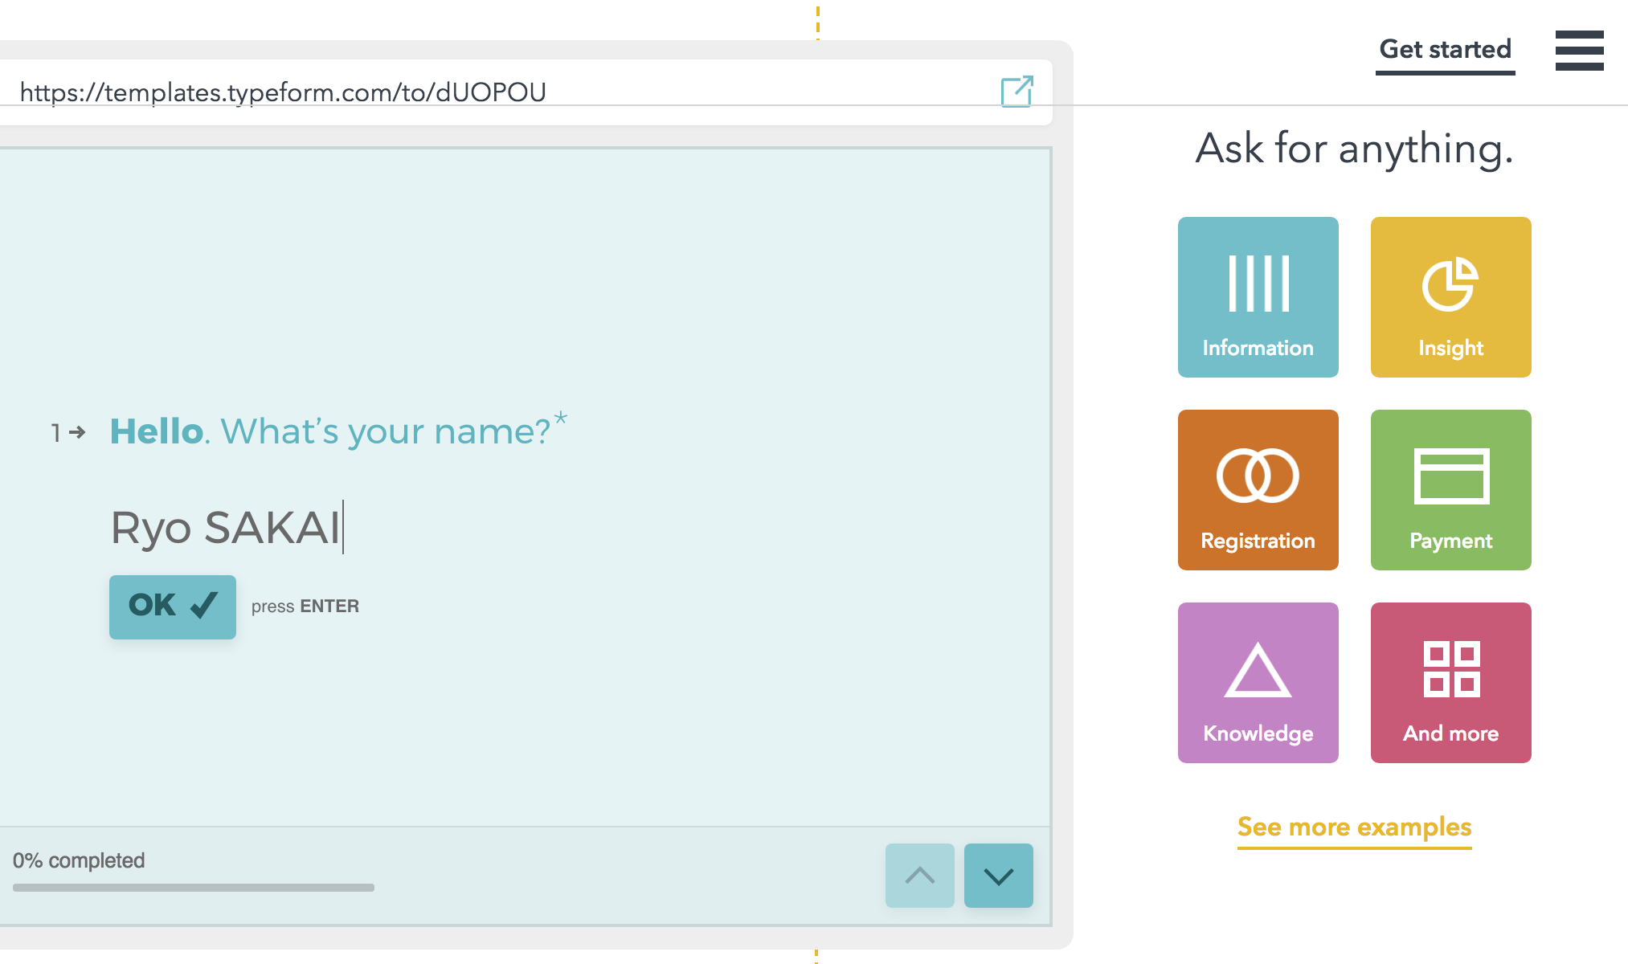
Task: Select the Insight category tile
Action: tap(1450, 297)
